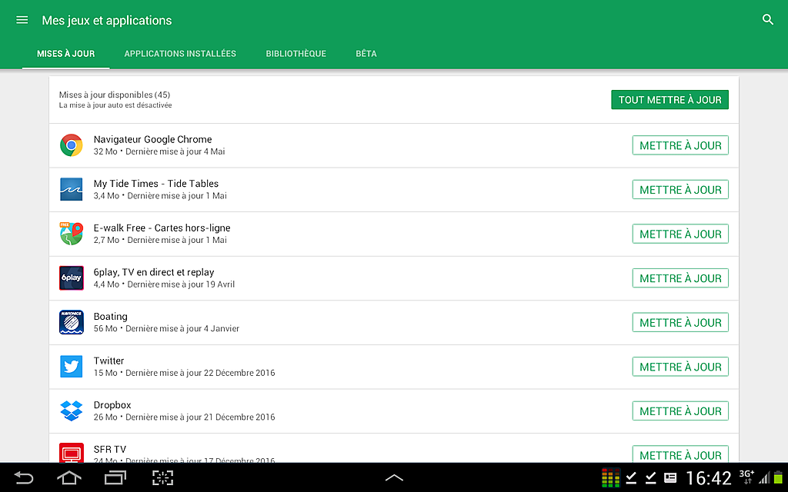Switch to Mises à jour tab
788x492 pixels.
pyautogui.click(x=66, y=54)
